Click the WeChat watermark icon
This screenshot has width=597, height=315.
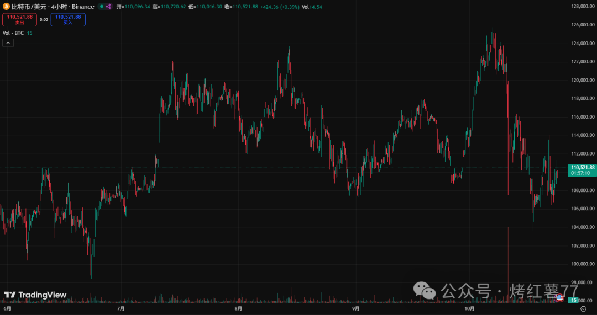pyautogui.click(x=426, y=290)
